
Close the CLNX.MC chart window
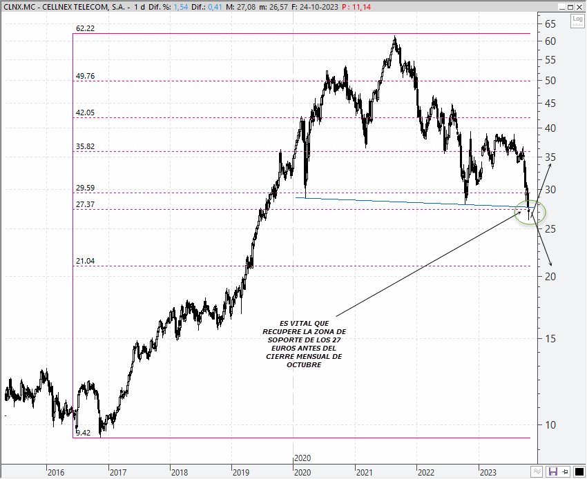point(579,7)
